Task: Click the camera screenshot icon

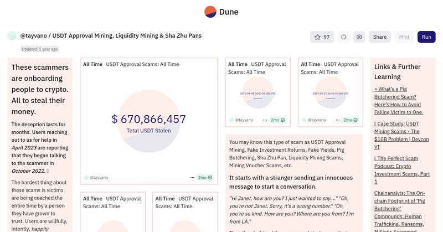Action: pos(359,37)
